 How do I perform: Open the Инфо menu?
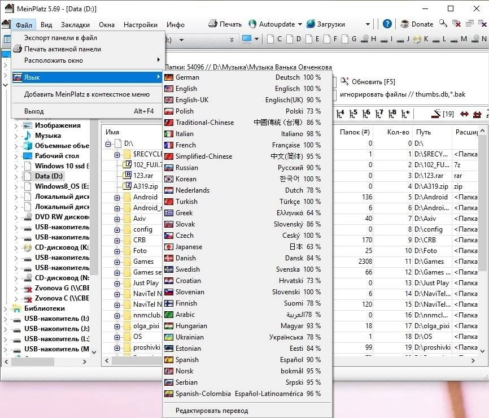point(175,25)
